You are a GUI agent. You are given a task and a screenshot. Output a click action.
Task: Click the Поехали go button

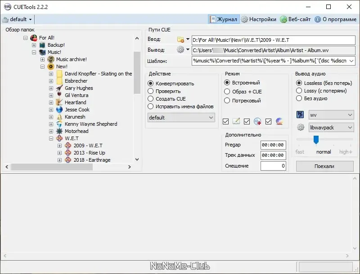(x=324, y=166)
